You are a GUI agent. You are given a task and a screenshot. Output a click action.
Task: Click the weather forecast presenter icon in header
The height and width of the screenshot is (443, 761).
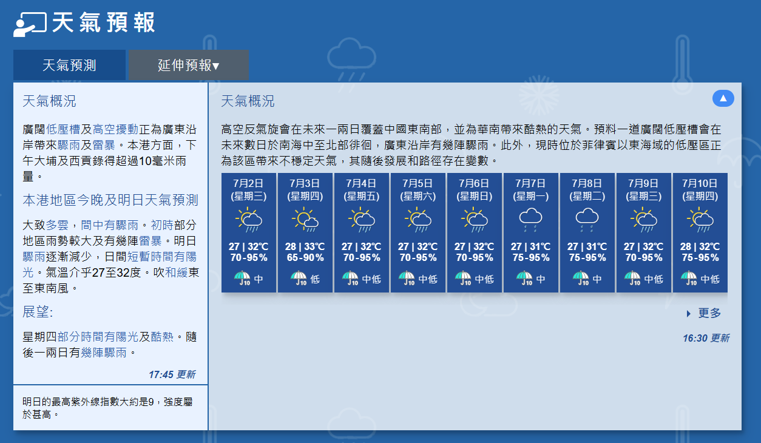tap(30, 23)
